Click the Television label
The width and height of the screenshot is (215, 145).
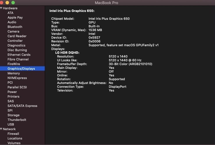tap(65, 90)
